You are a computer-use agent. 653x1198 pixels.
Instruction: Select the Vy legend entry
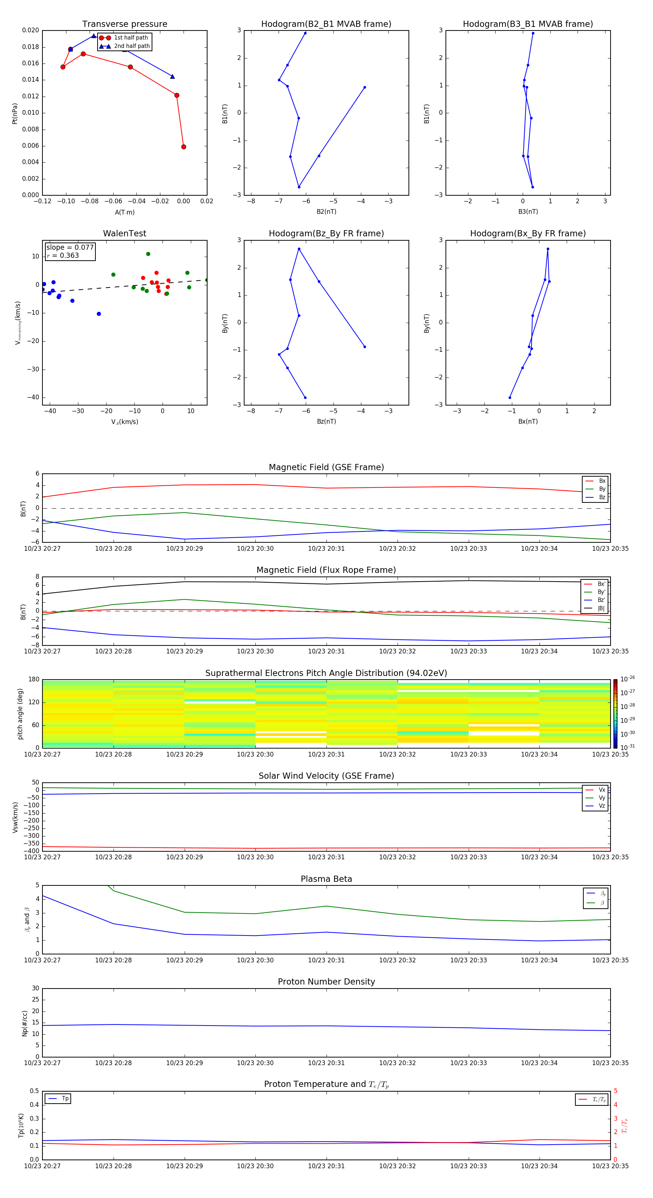tap(595, 798)
